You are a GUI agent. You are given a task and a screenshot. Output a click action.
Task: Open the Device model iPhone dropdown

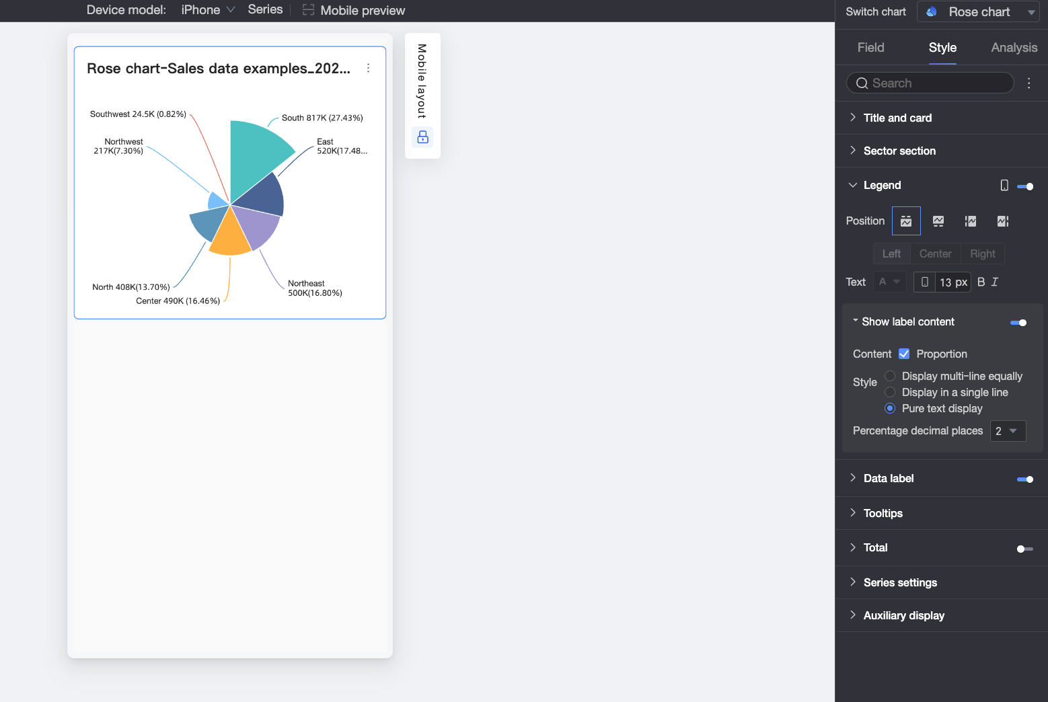coord(208,10)
